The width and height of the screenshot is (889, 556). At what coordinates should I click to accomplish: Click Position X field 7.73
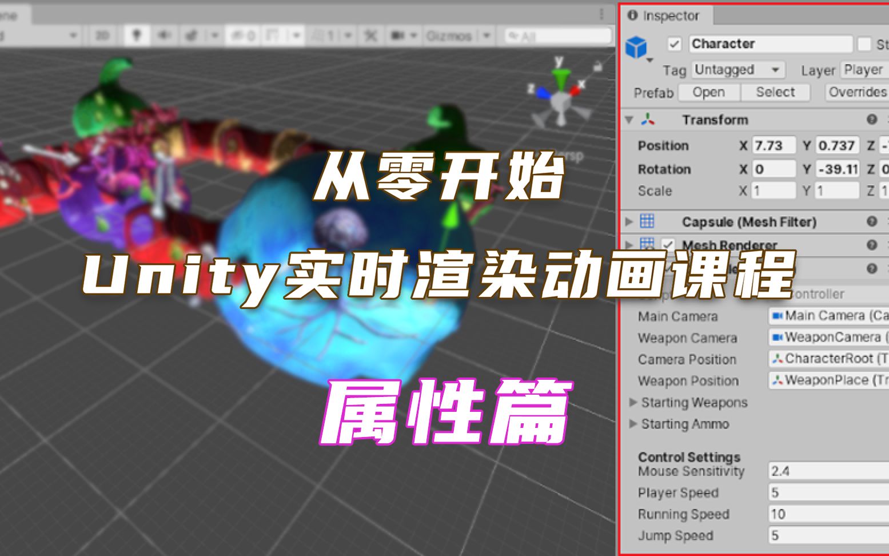click(774, 145)
